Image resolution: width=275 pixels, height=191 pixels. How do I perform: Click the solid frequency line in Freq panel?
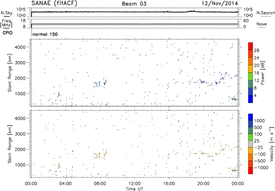tap(134, 24)
